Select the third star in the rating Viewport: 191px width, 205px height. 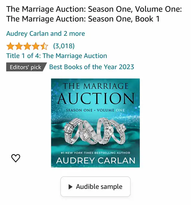(27, 46)
